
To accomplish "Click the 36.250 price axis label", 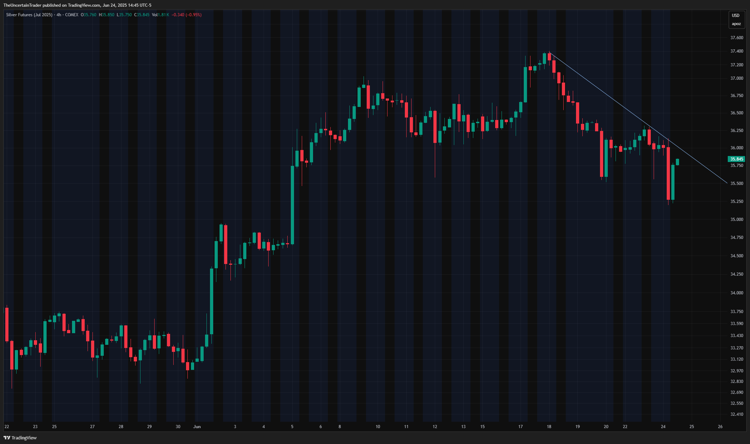I will pos(737,131).
